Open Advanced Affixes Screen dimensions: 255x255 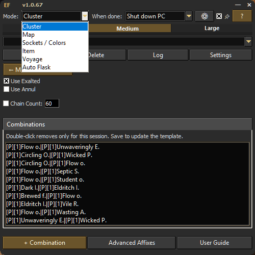(132, 243)
